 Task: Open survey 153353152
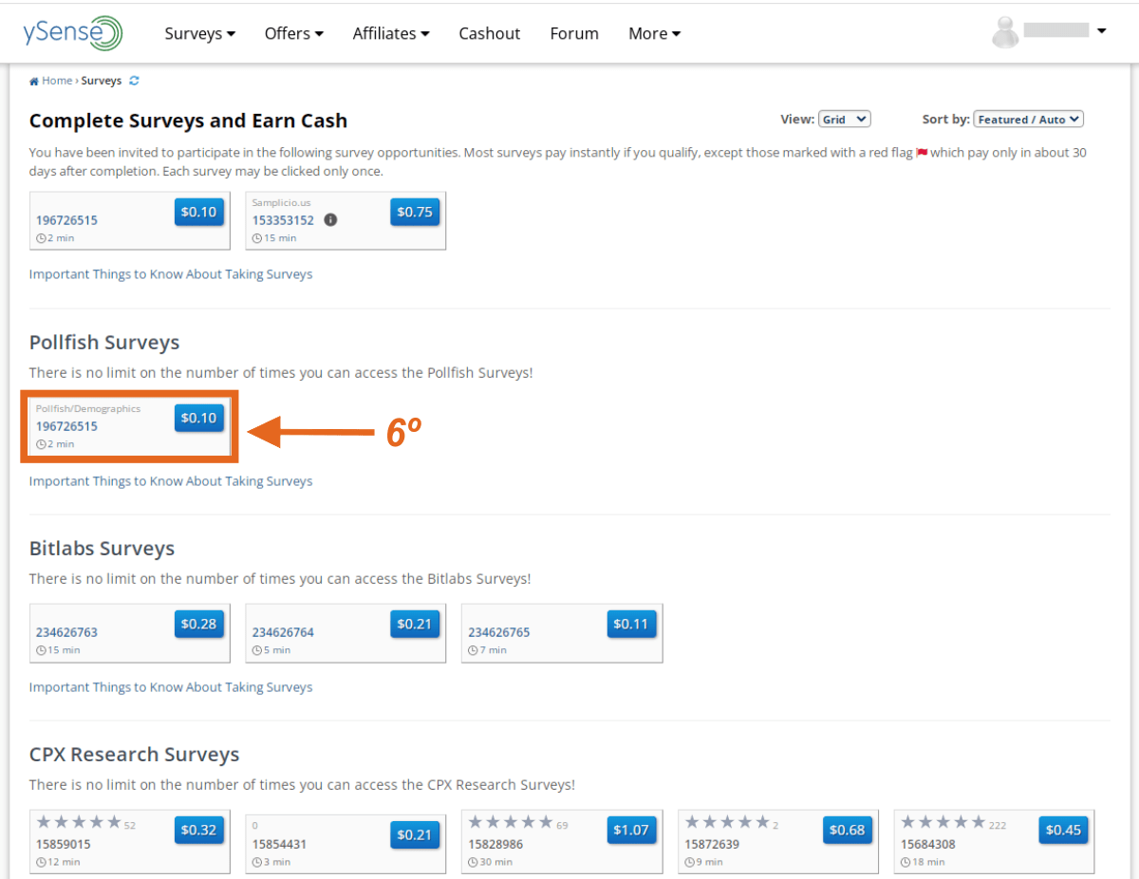click(x=283, y=220)
